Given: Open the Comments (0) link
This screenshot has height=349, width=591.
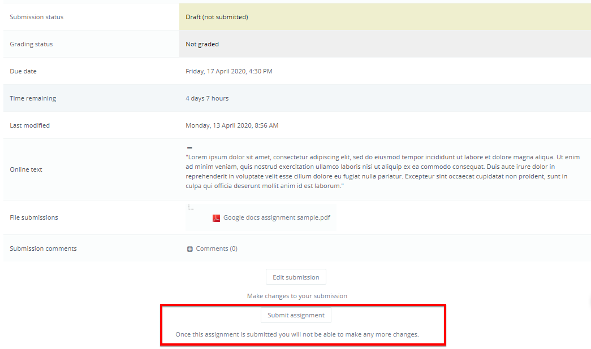Looking at the screenshot, I should [x=217, y=248].
